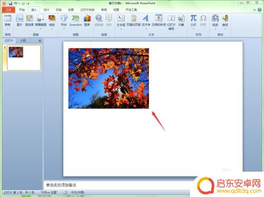Switch to the Outline pane tab
The height and width of the screenshot is (197, 264).
coord(23,41)
